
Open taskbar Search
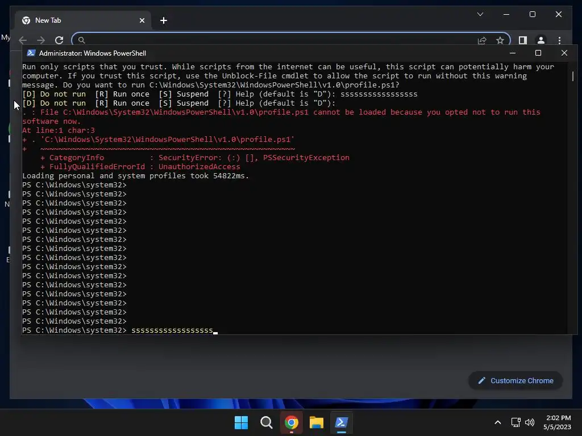click(x=267, y=422)
